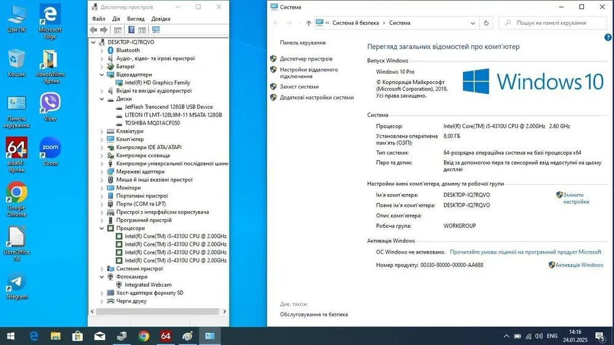Open the Файл menu
Image resolution: width=614 pixels, height=345 pixels.
click(x=98, y=19)
